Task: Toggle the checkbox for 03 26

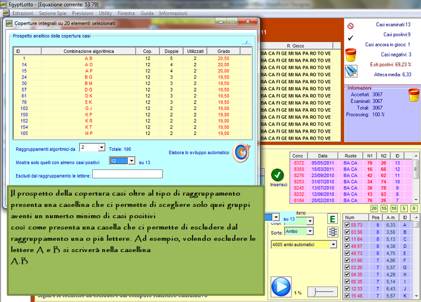Action: coord(347,268)
